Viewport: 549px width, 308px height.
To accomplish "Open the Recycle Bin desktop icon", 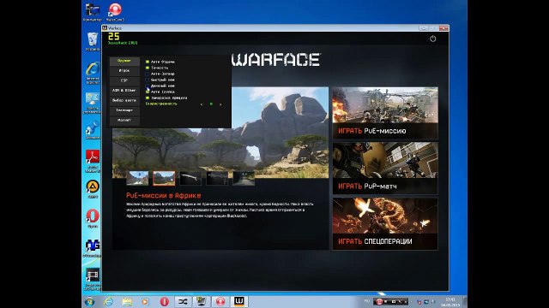I will tap(93, 41).
